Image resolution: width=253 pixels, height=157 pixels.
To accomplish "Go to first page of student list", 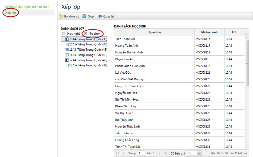I will tap(118, 153).
